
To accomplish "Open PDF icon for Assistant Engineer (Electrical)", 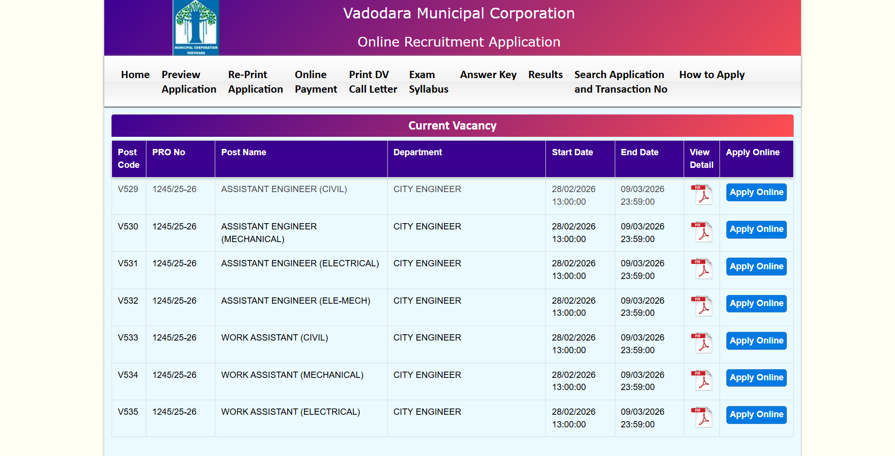I will point(702,269).
